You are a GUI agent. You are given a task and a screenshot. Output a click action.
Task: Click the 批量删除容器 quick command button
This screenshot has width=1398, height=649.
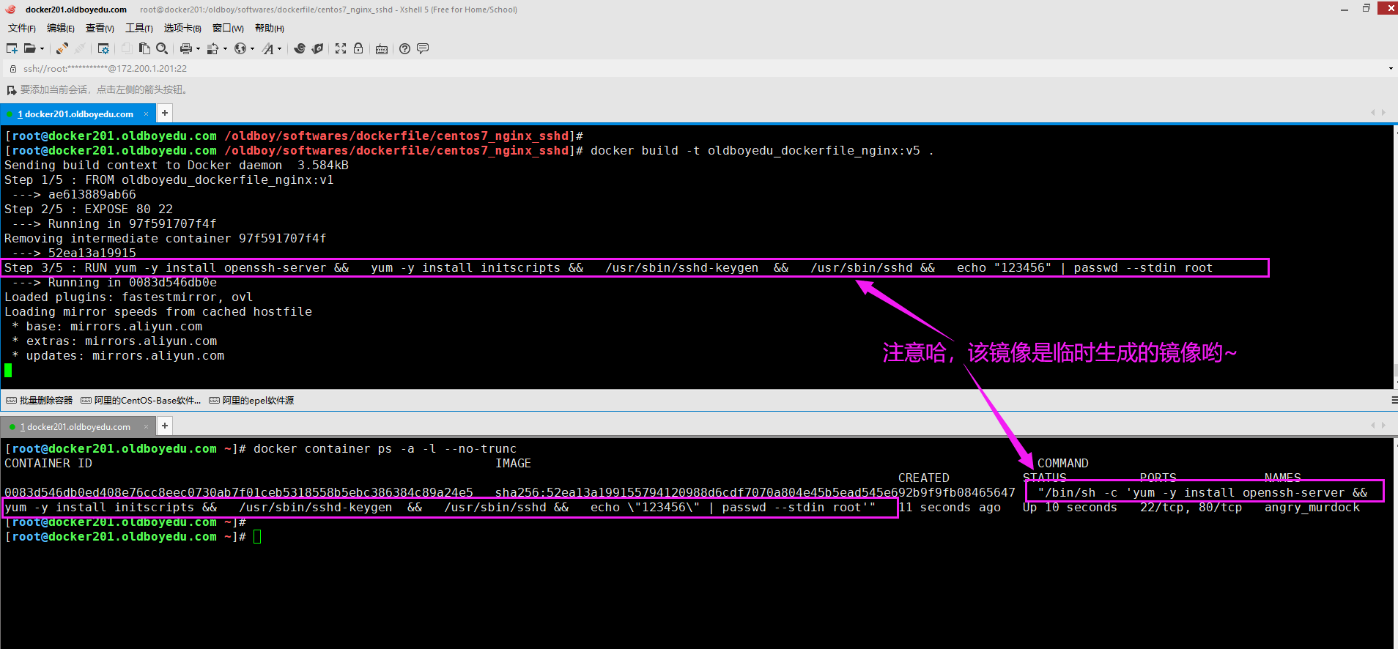pos(40,401)
